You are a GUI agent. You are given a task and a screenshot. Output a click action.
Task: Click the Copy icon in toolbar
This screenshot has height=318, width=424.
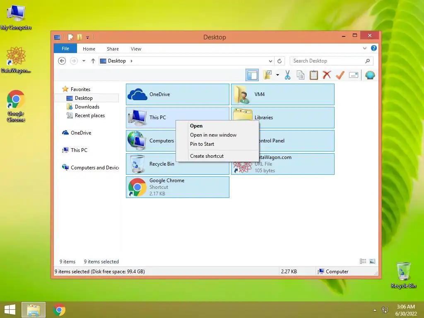click(x=301, y=75)
